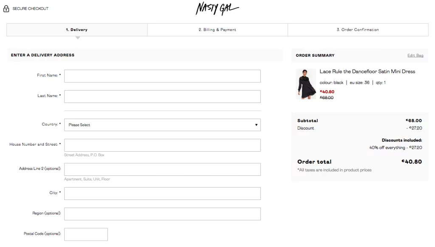Click the black dress product thumbnail
Image resolution: width=435 pixels, height=247 pixels.
click(306, 84)
